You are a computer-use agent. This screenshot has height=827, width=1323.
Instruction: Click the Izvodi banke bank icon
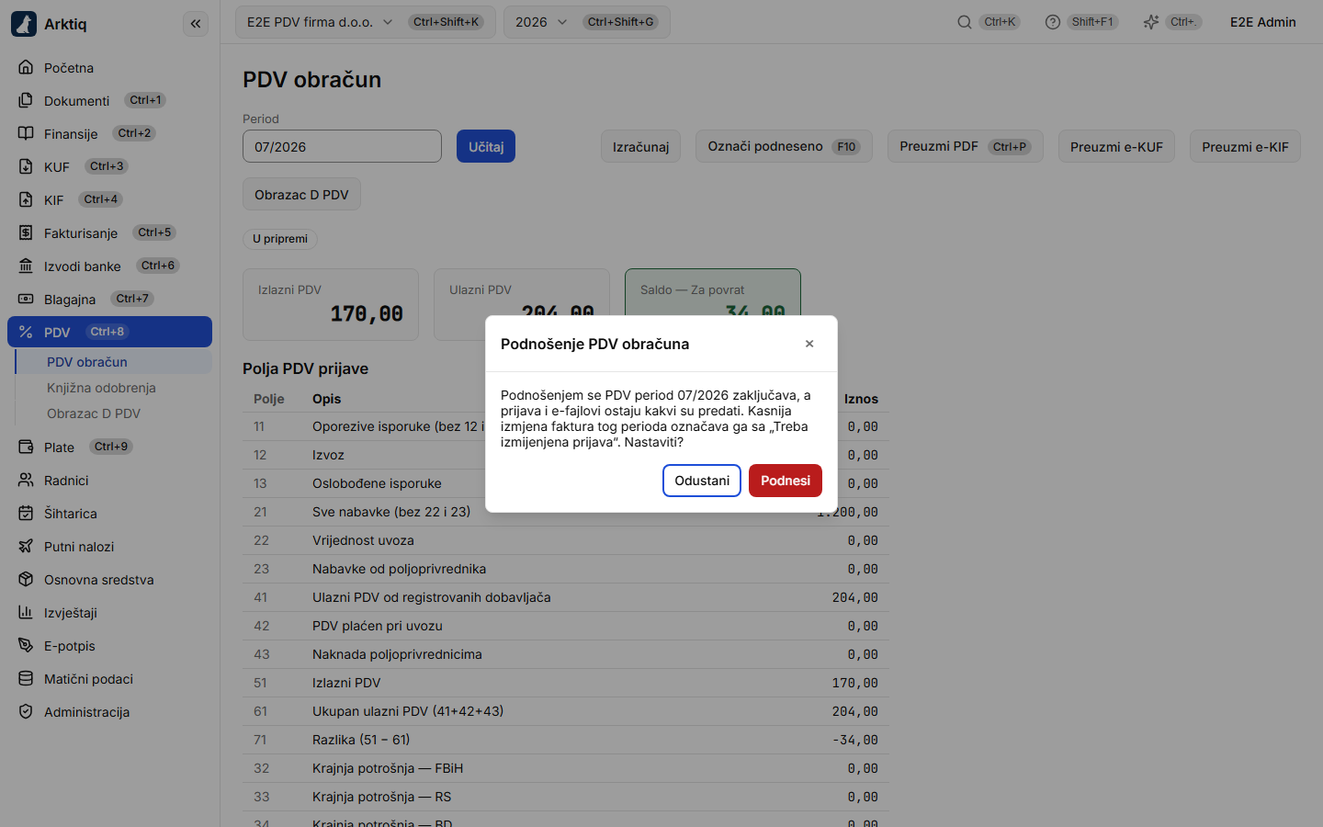26,266
